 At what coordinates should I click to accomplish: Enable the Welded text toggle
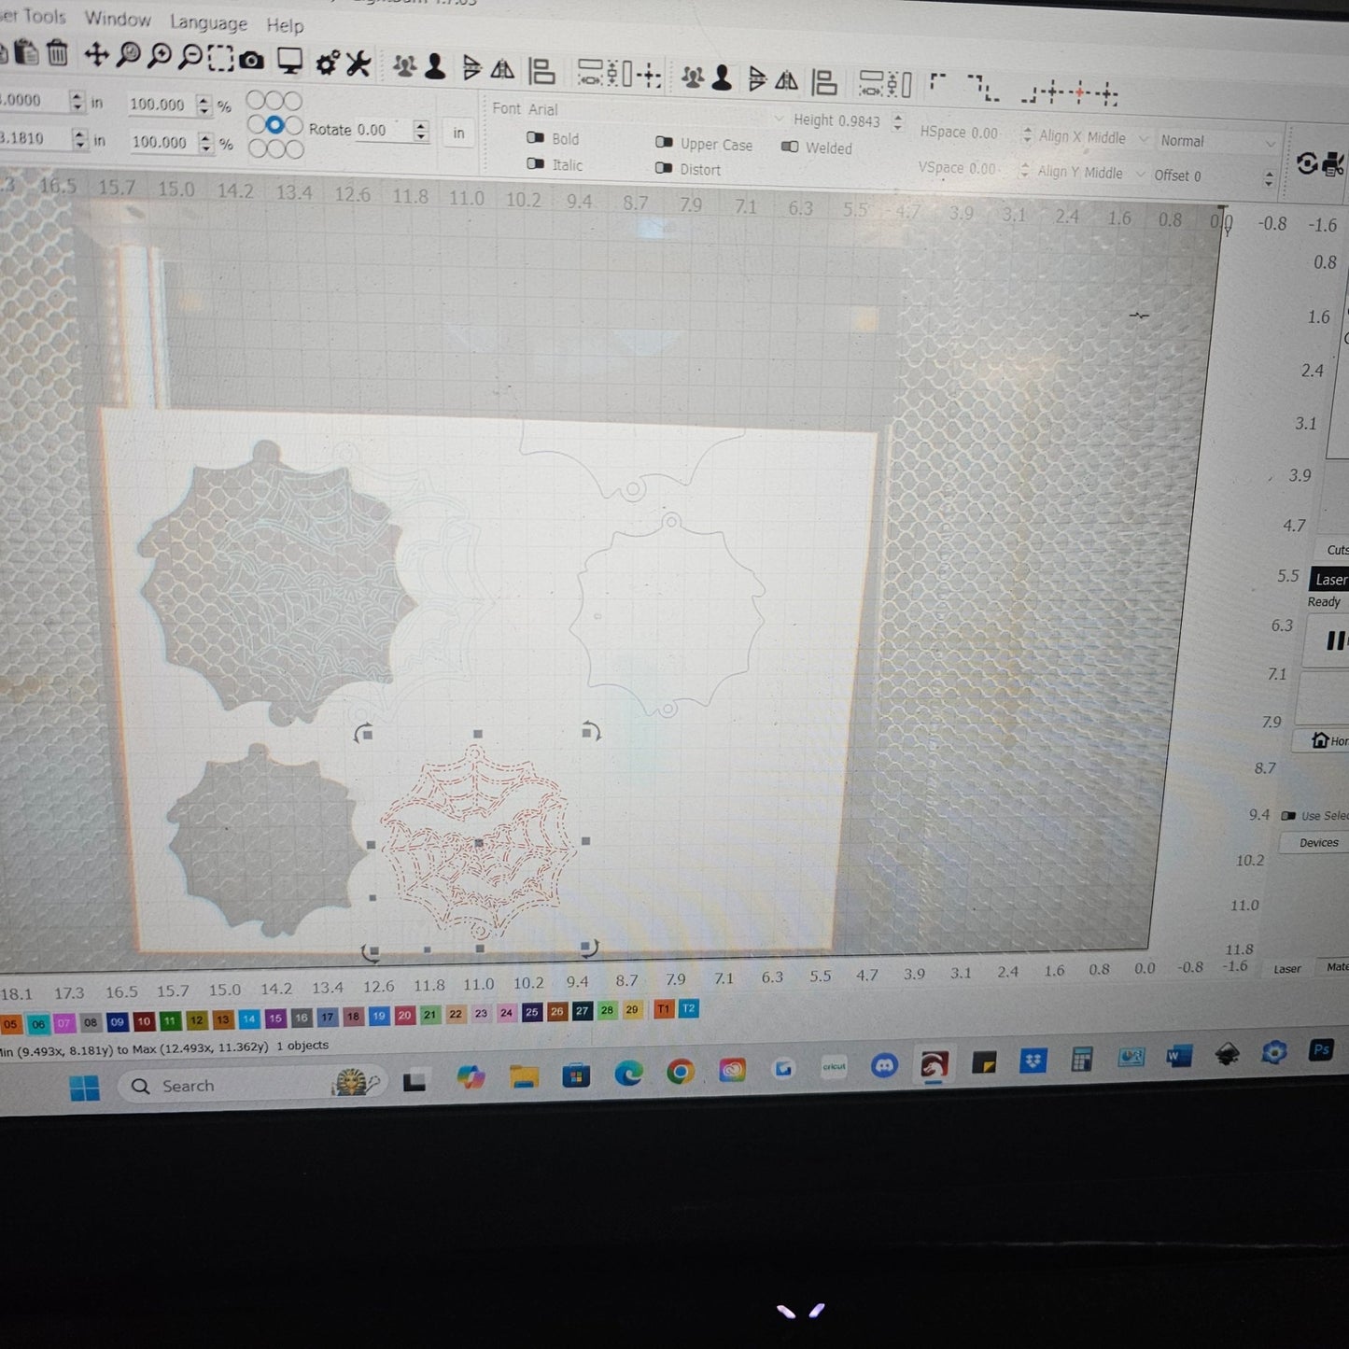coord(790,147)
